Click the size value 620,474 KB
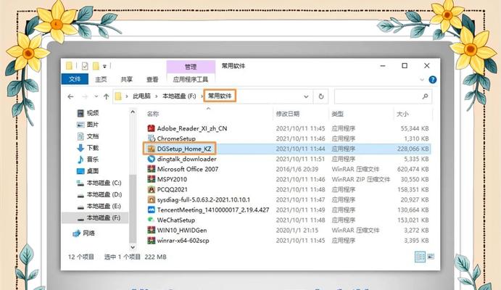 [x=413, y=169]
